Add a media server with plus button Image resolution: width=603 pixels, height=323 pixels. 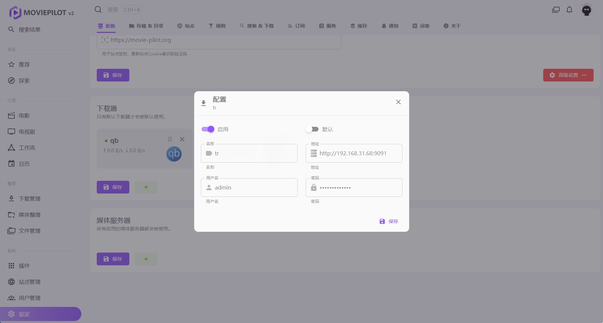[146, 259]
